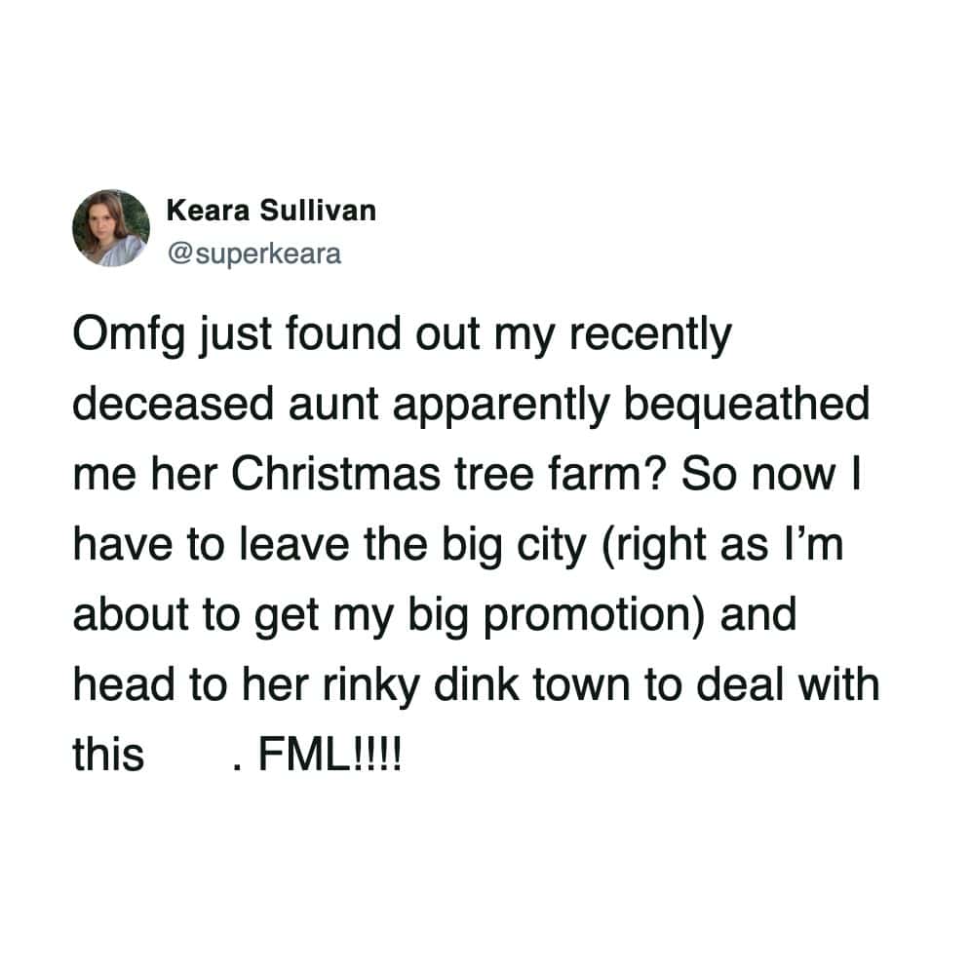Click the @superkeara handle
The width and height of the screenshot is (971, 973).
[x=254, y=255]
